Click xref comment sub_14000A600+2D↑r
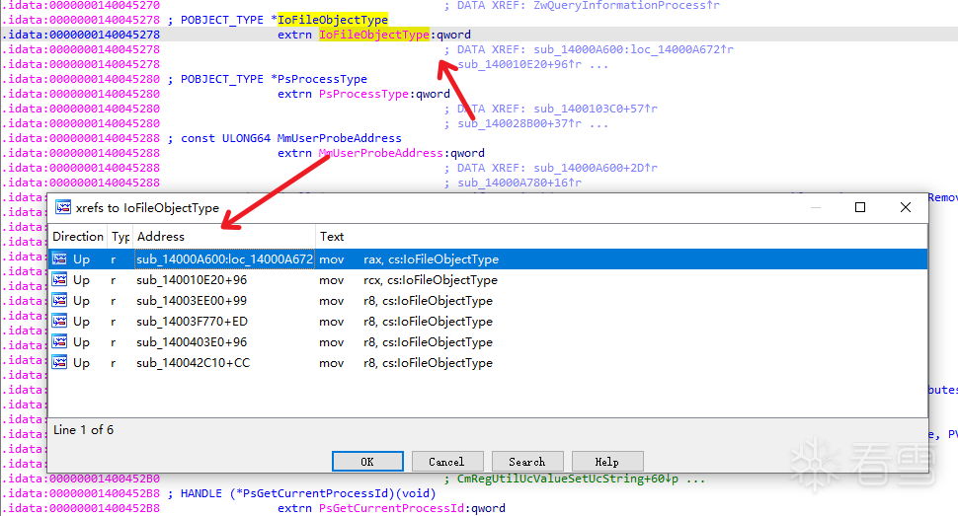Viewport: 958px width, 516px height. click(596, 168)
